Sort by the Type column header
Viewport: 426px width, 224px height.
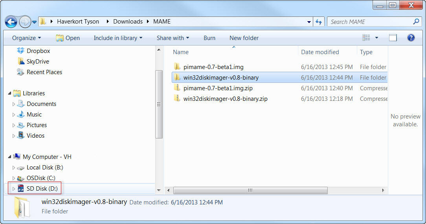pyautogui.click(x=366, y=52)
